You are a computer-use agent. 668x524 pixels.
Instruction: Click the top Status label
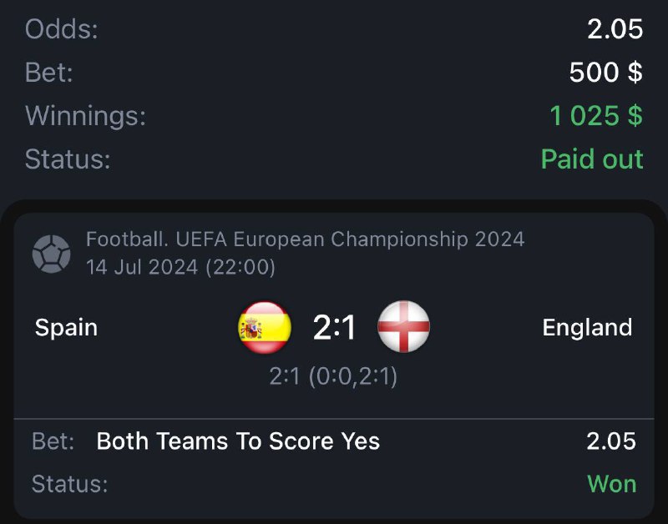[x=68, y=159]
